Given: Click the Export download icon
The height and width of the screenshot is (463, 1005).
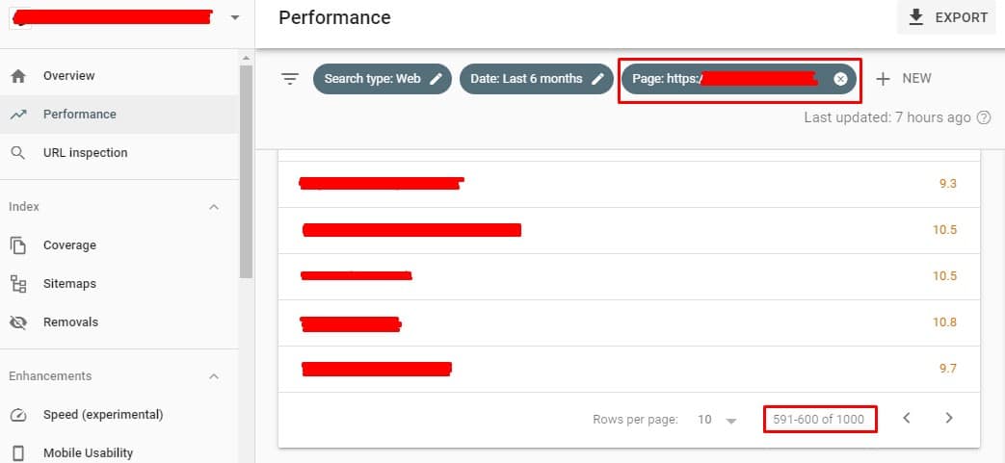Looking at the screenshot, I should 916,17.
